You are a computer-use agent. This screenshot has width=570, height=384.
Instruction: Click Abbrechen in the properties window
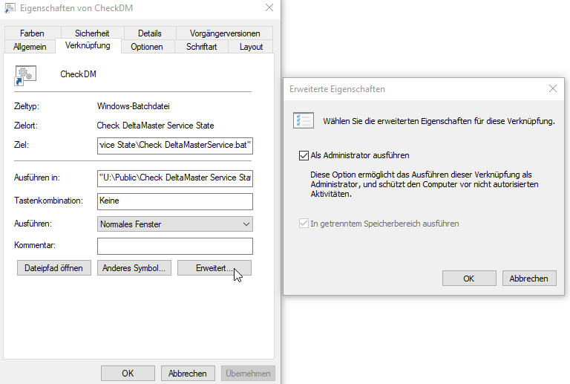(187, 373)
